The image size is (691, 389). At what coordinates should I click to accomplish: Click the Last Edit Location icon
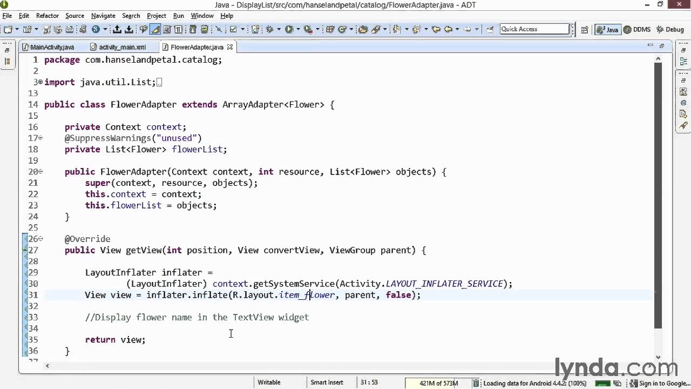click(436, 29)
